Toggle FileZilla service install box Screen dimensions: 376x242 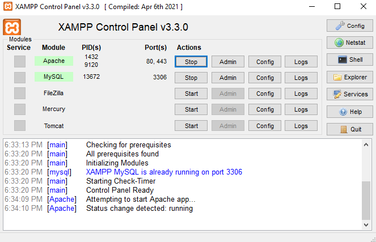click(20, 93)
